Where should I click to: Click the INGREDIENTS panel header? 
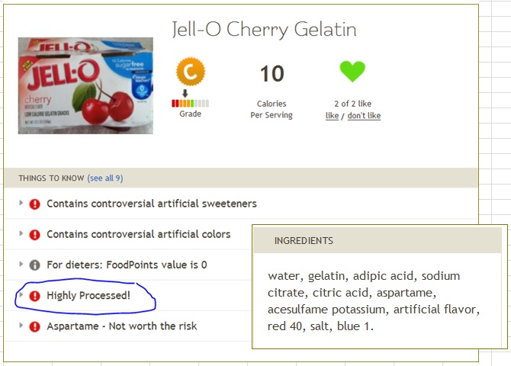[x=378, y=240]
